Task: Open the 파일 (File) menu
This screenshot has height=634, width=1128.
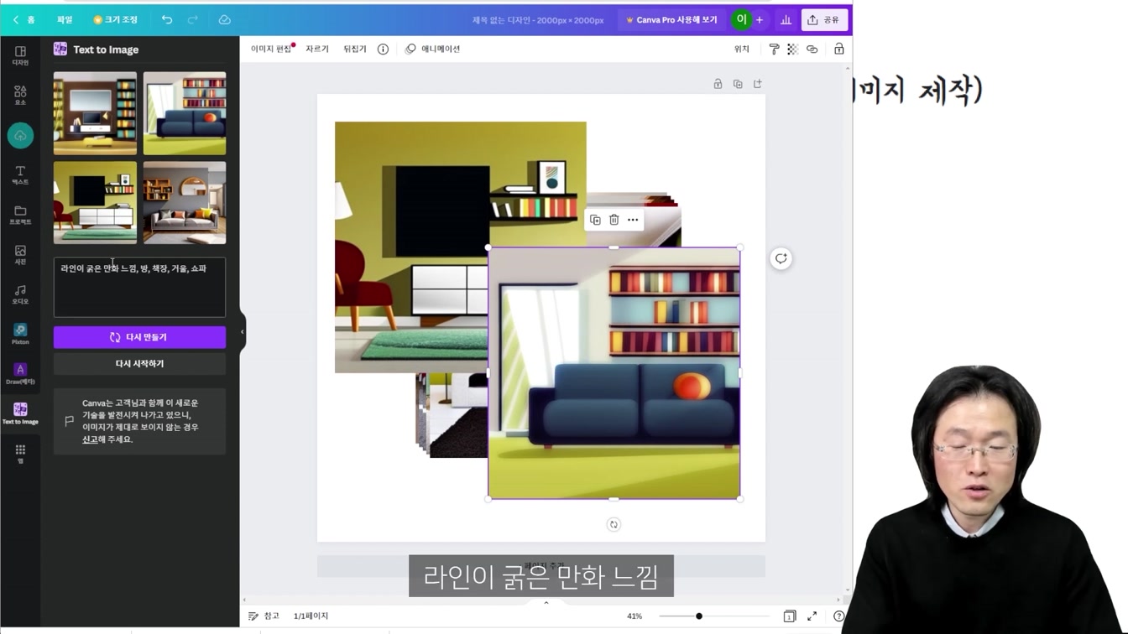Action: pos(65,19)
